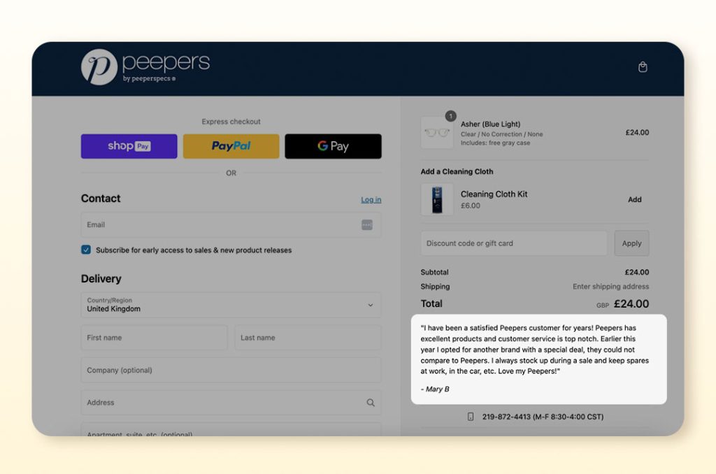Viewport: 716px width, 474px height.
Task: Apply the discount code
Action: [631, 243]
